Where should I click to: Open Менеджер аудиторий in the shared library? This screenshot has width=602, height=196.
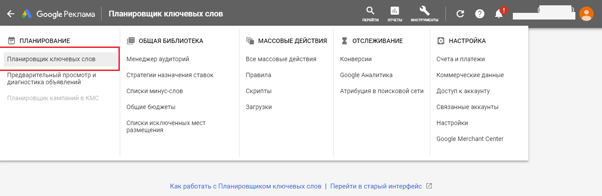158,59
